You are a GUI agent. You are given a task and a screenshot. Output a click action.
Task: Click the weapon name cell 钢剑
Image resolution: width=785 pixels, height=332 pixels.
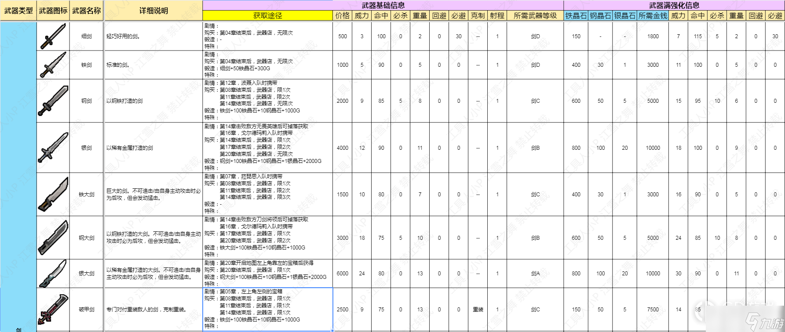[x=87, y=101]
